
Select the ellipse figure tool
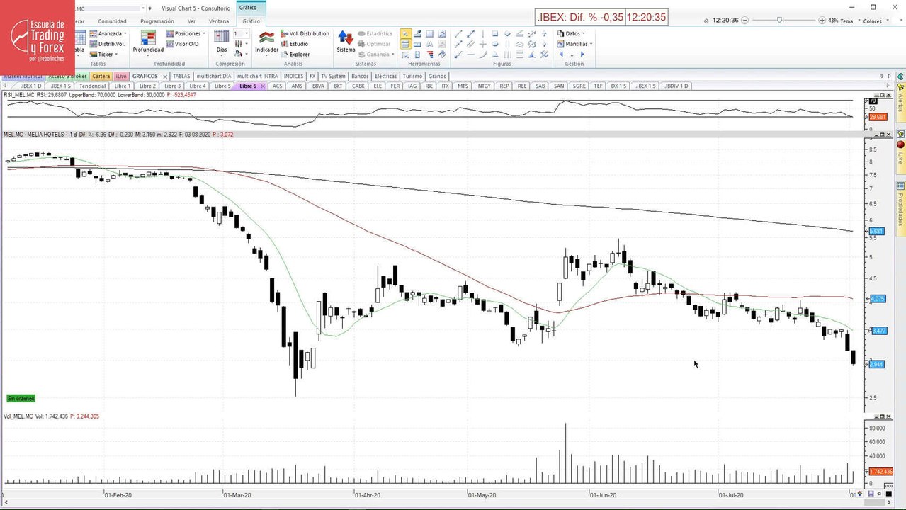click(495, 44)
